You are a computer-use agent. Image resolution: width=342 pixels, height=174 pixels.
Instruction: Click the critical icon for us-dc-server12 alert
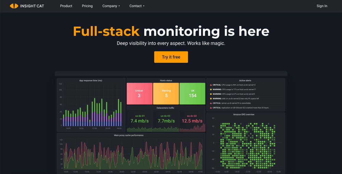pyautogui.click(x=211, y=85)
